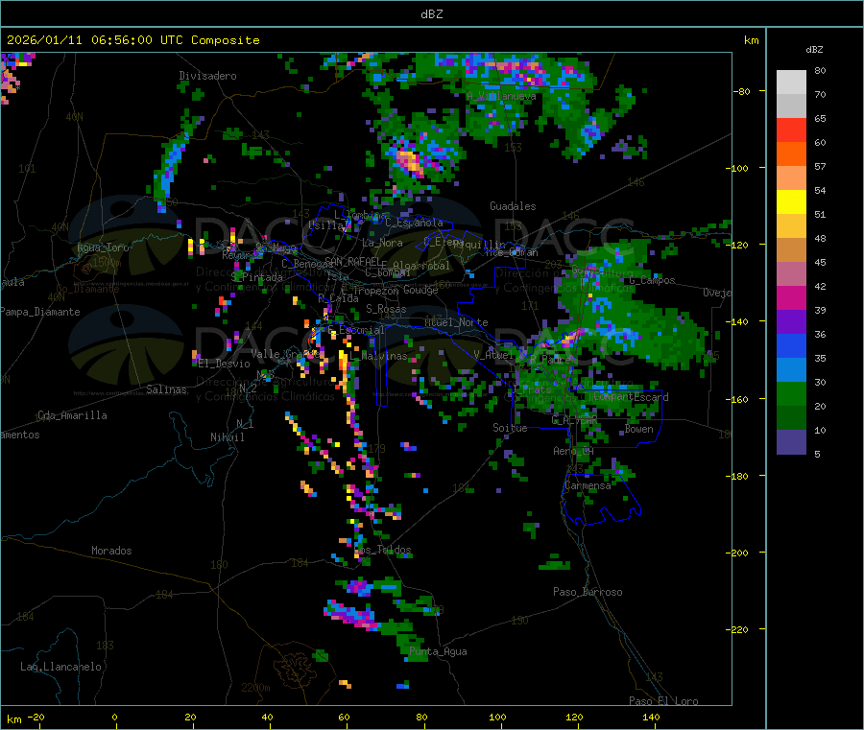This screenshot has width=864, height=730.
Task: Click the dBZ legend heading
Action: coord(814,50)
